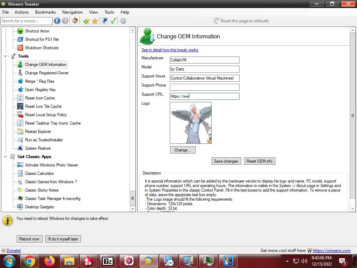Image resolution: width=357 pixels, height=268 pixels.
Task: Open the bookmarks gold star icon
Action: coord(95,21)
